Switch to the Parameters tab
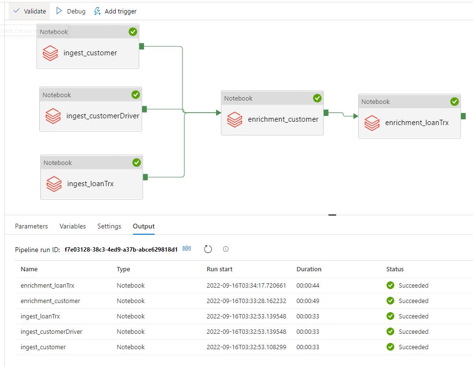 (x=31, y=226)
